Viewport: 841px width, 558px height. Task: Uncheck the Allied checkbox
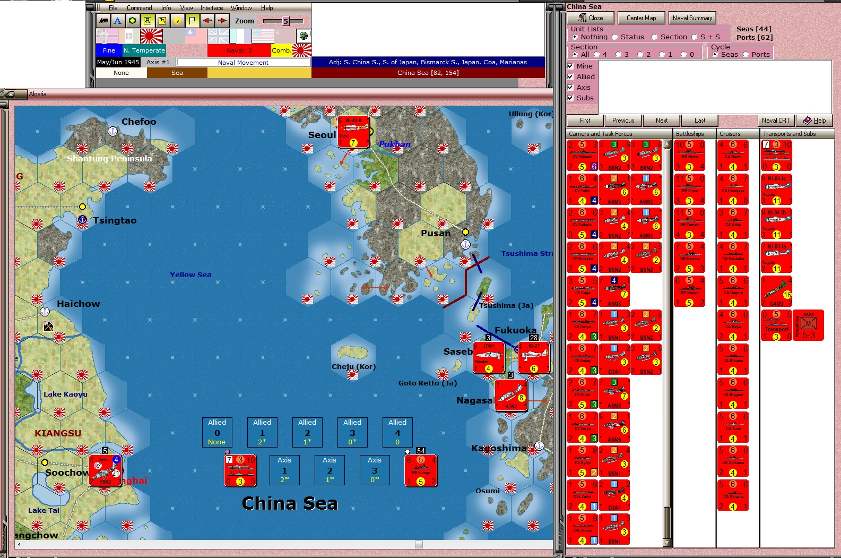pyautogui.click(x=570, y=77)
